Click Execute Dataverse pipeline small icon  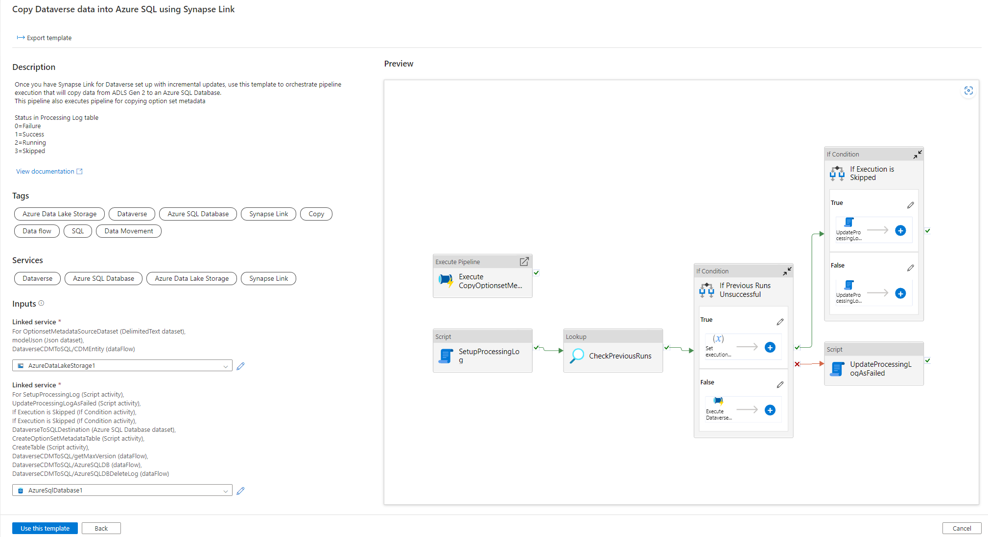point(718,401)
